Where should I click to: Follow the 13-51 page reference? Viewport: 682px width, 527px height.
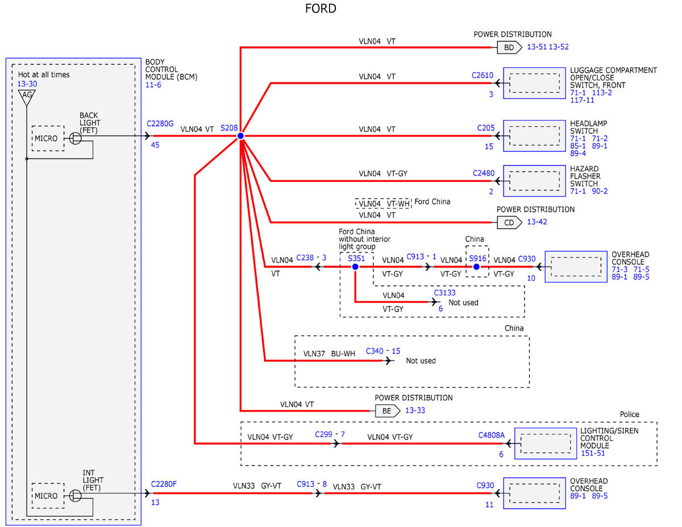coord(537,47)
